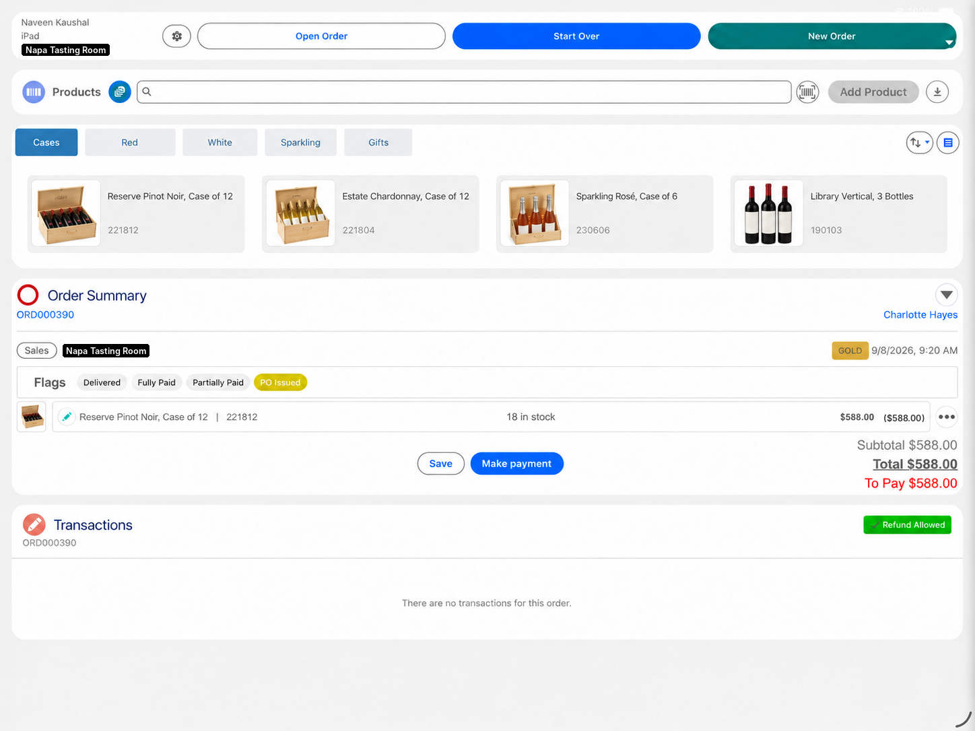Select the White category tab

[x=220, y=143]
